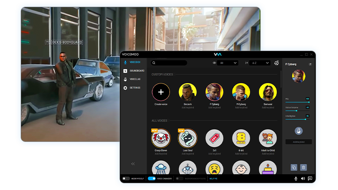Click Add keybind under Lost Soul

pyautogui.click(x=188, y=154)
